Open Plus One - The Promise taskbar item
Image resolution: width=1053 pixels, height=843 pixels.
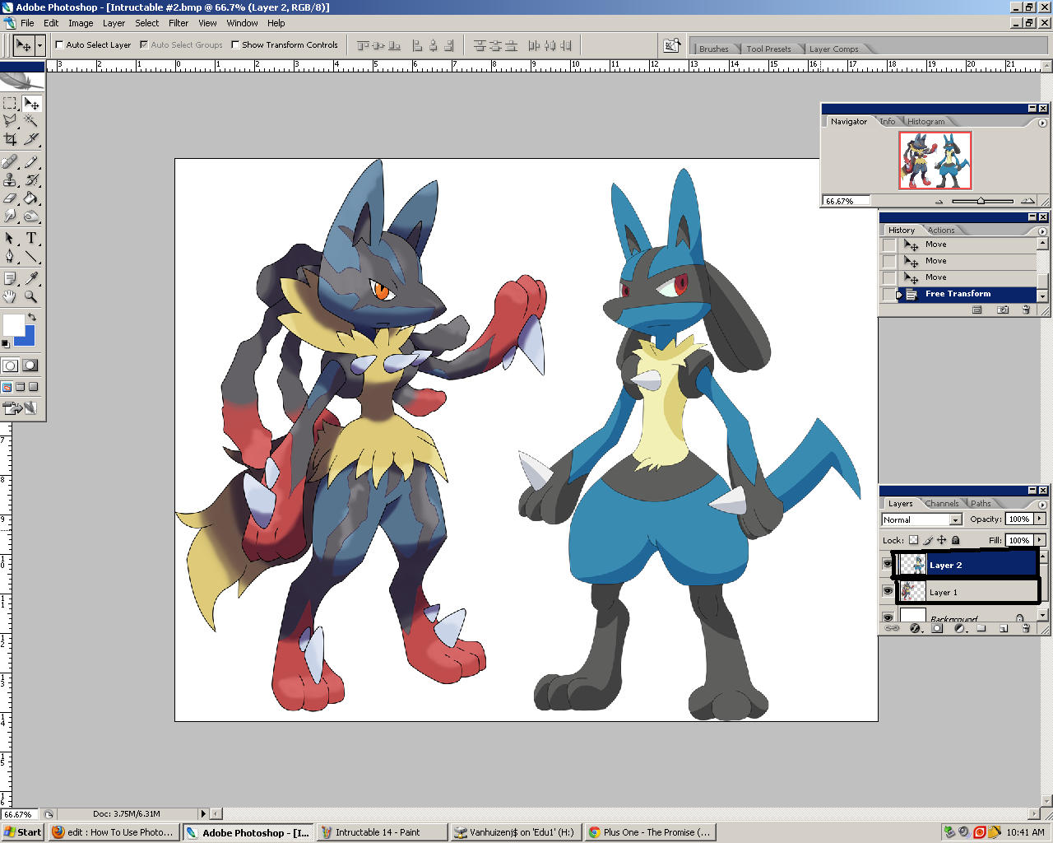pyautogui.click(x=650, y=832)
